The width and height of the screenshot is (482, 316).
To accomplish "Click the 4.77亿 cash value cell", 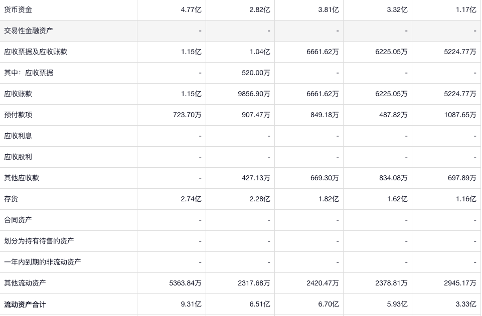I will [191, 10].
